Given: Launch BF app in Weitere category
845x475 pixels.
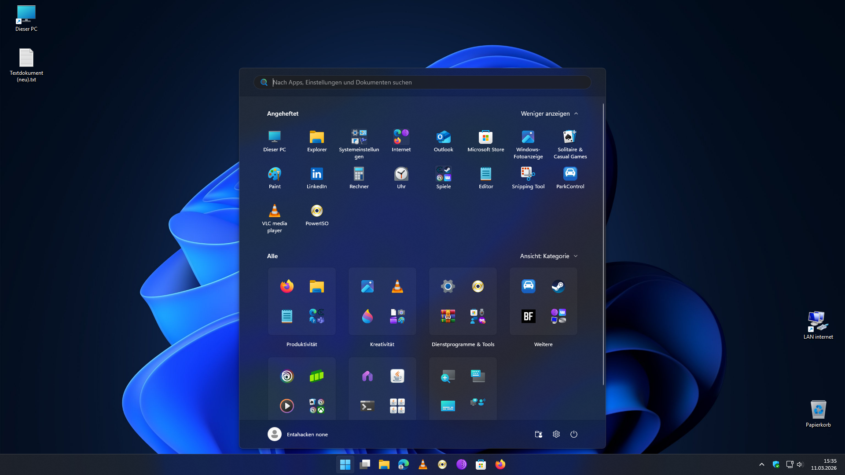Looking at the screenshot, I should click(529, 316).
